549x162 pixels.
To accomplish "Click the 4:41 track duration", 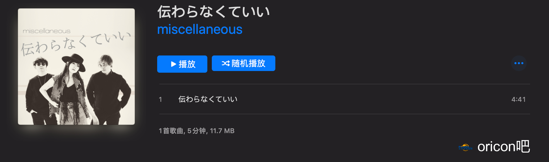I will (x=518, y=99).
